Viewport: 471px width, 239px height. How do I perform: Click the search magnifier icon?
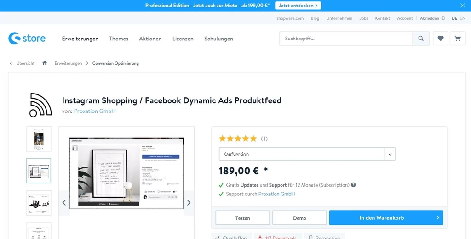point(421,39)
